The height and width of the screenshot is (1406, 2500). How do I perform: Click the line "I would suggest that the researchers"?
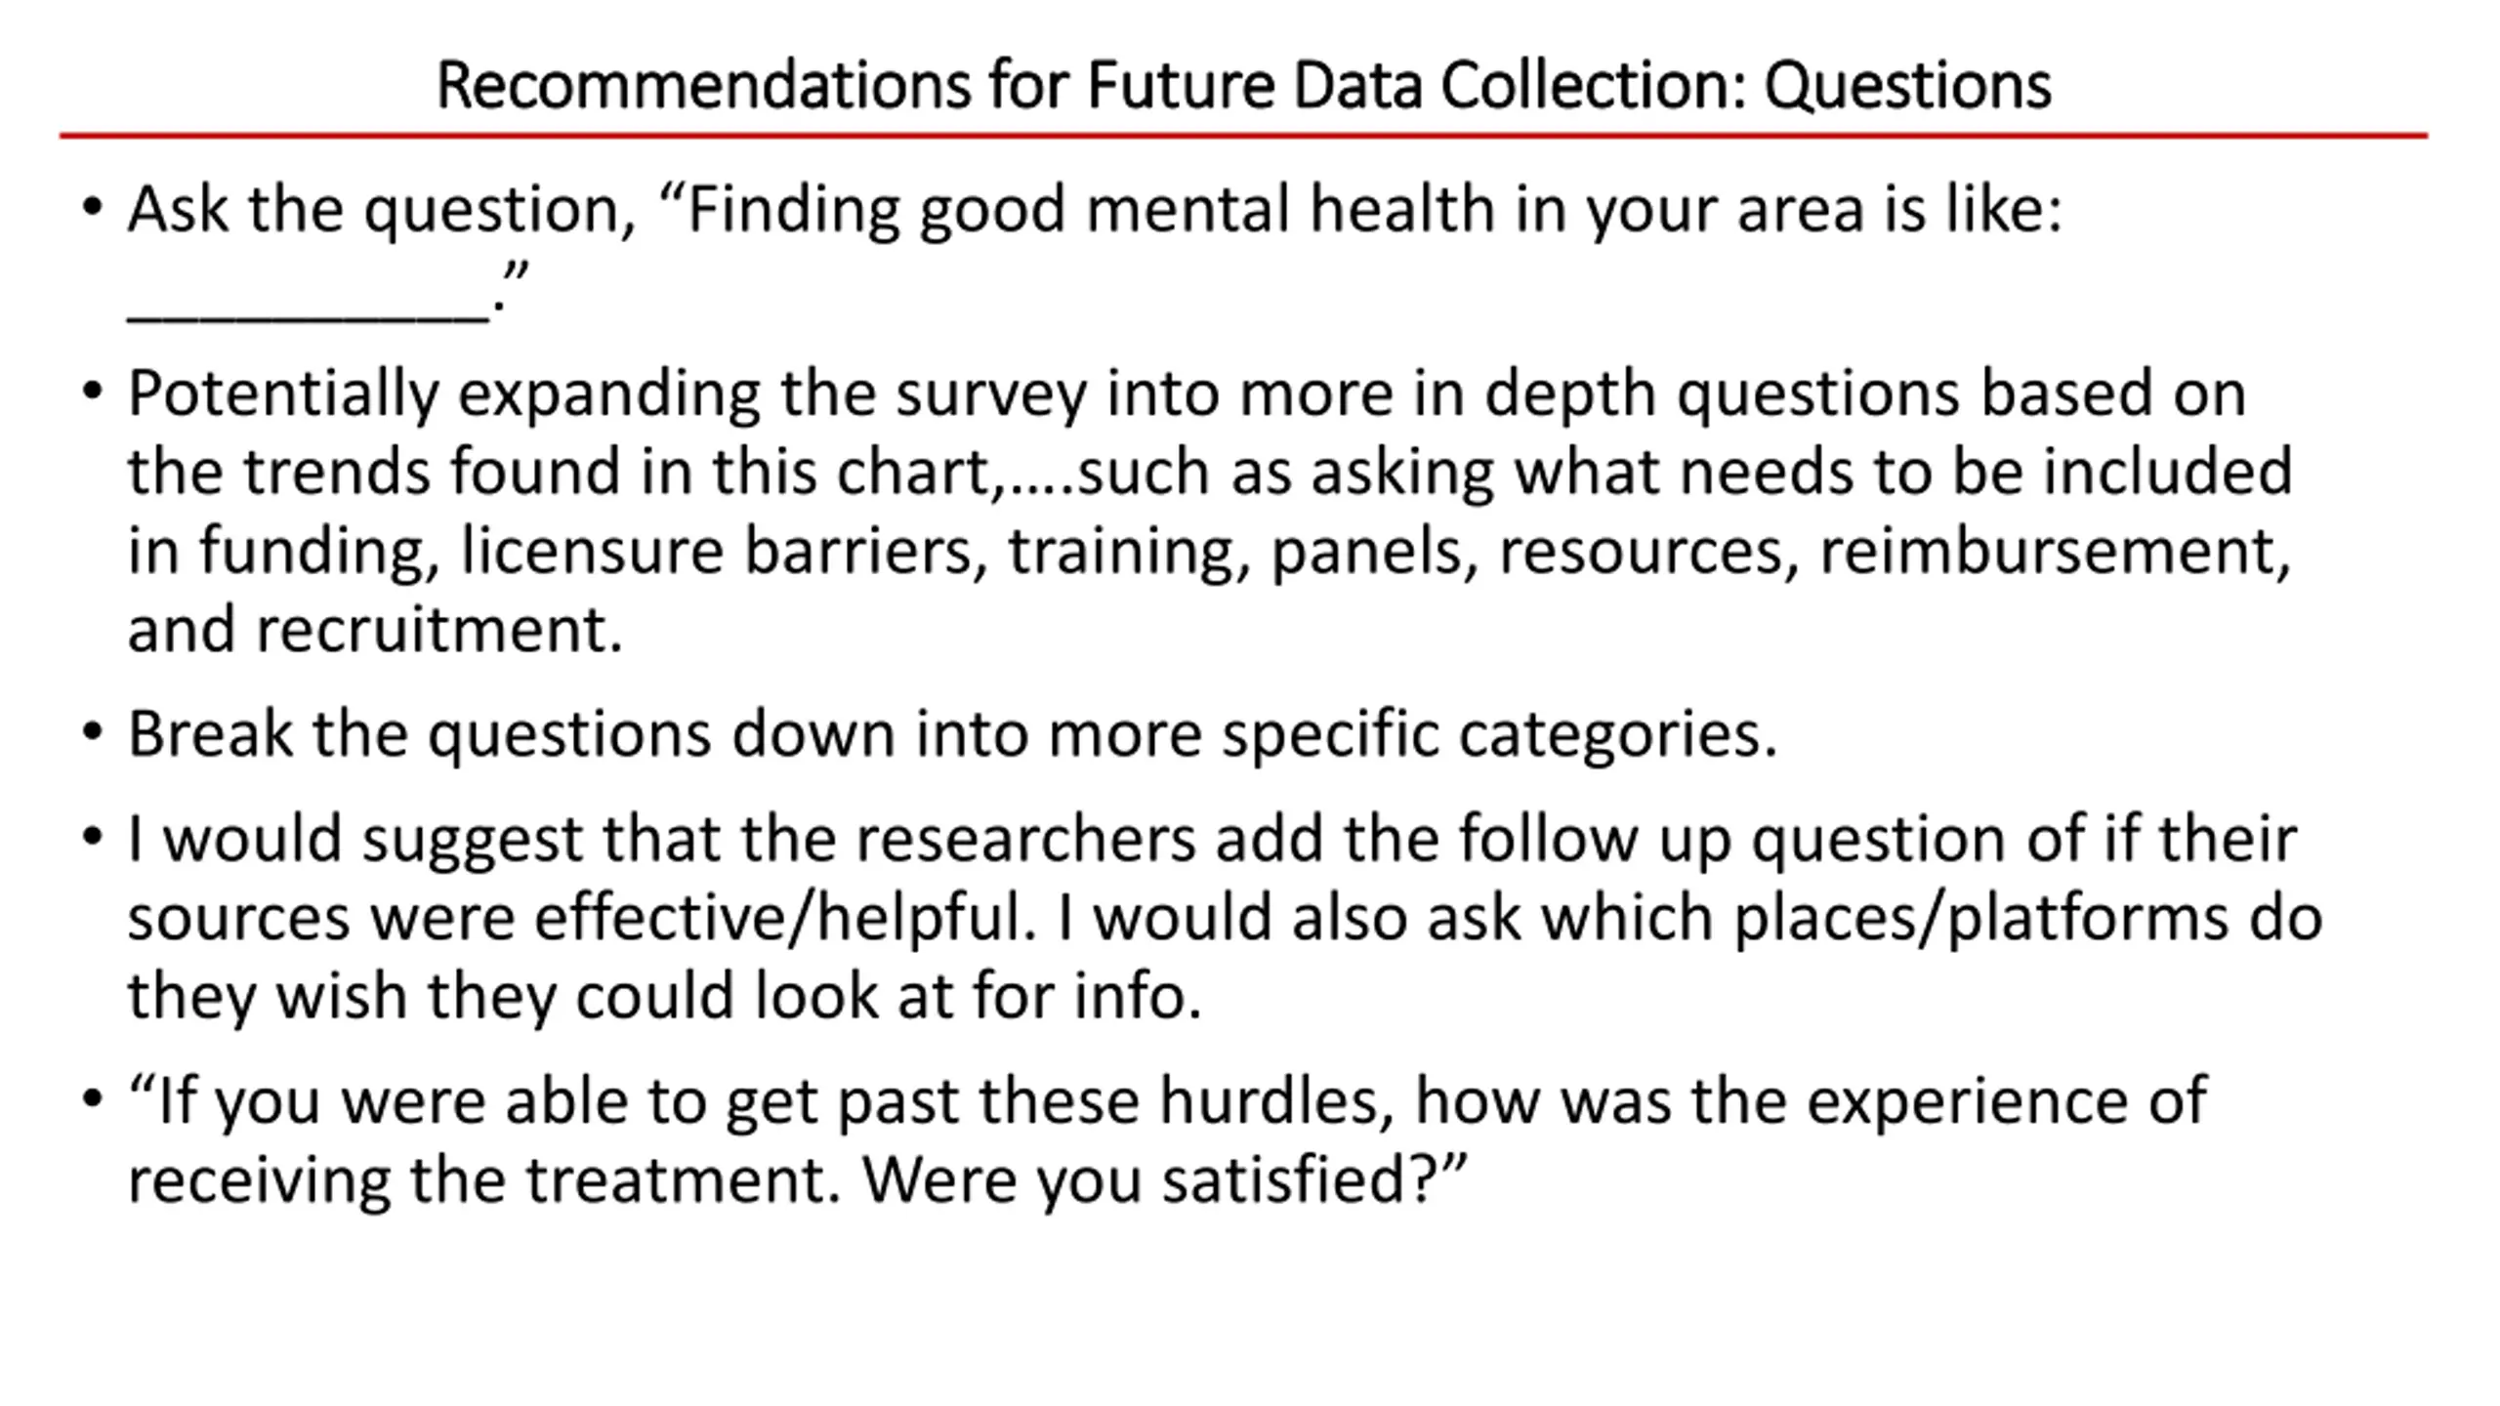pyautogui.click(x=1212, y=839)
